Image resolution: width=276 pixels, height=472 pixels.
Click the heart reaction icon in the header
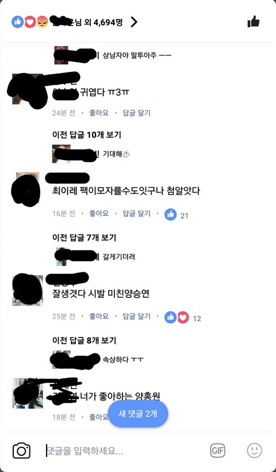click(x=30, y=22)
